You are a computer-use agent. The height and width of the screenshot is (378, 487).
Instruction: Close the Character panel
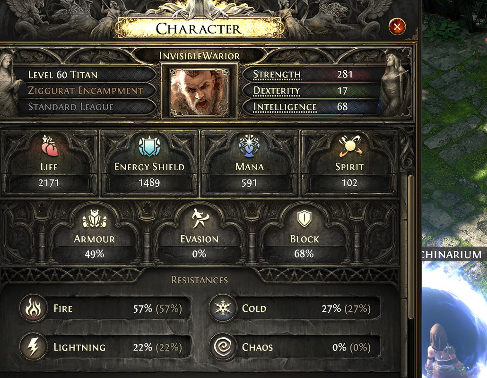tap(397, 26)
